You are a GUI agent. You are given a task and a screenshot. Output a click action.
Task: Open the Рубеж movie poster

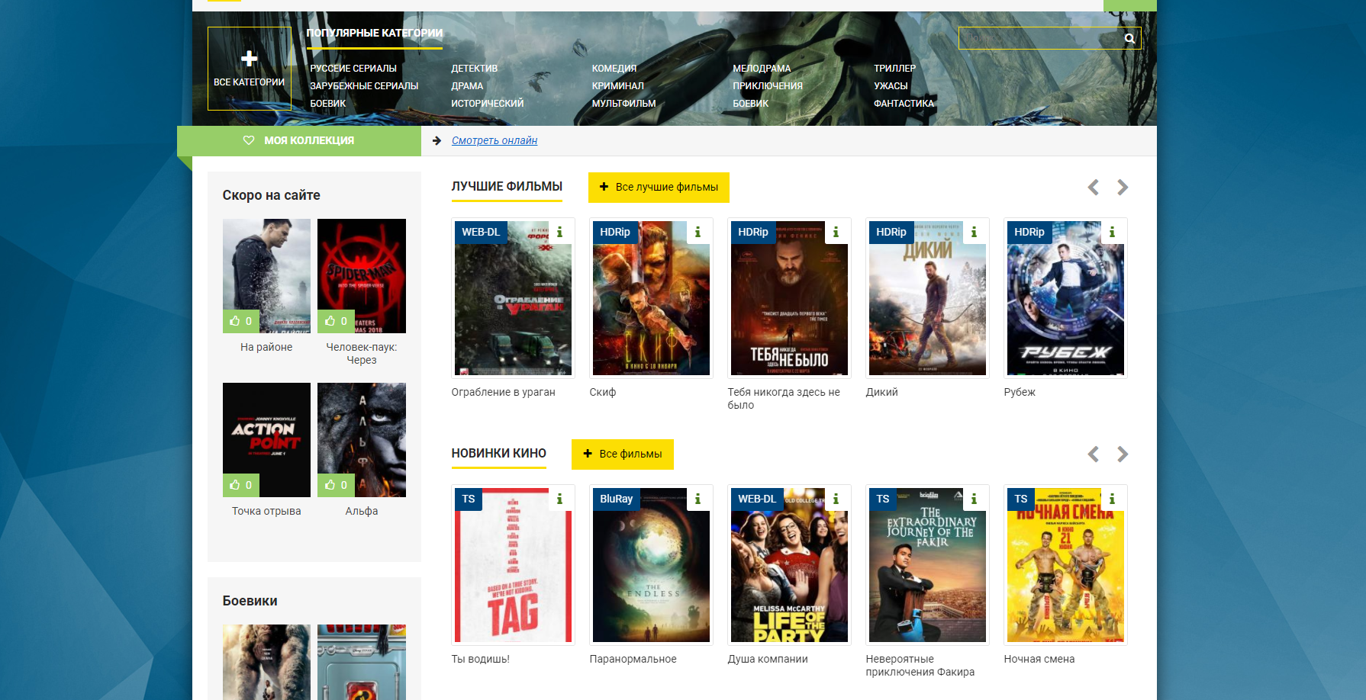click(1065, 298)
